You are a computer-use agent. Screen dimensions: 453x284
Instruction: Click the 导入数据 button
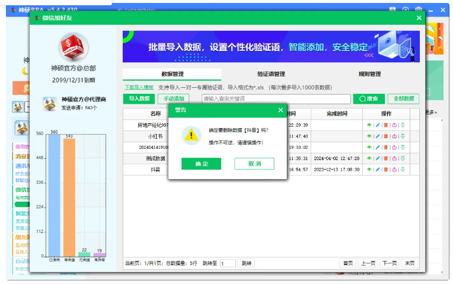pyautogui.click(x=139, y=98)
